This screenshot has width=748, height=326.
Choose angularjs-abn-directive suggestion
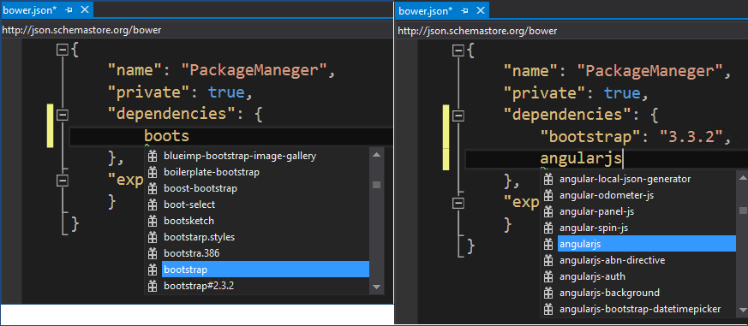[612, 260]
